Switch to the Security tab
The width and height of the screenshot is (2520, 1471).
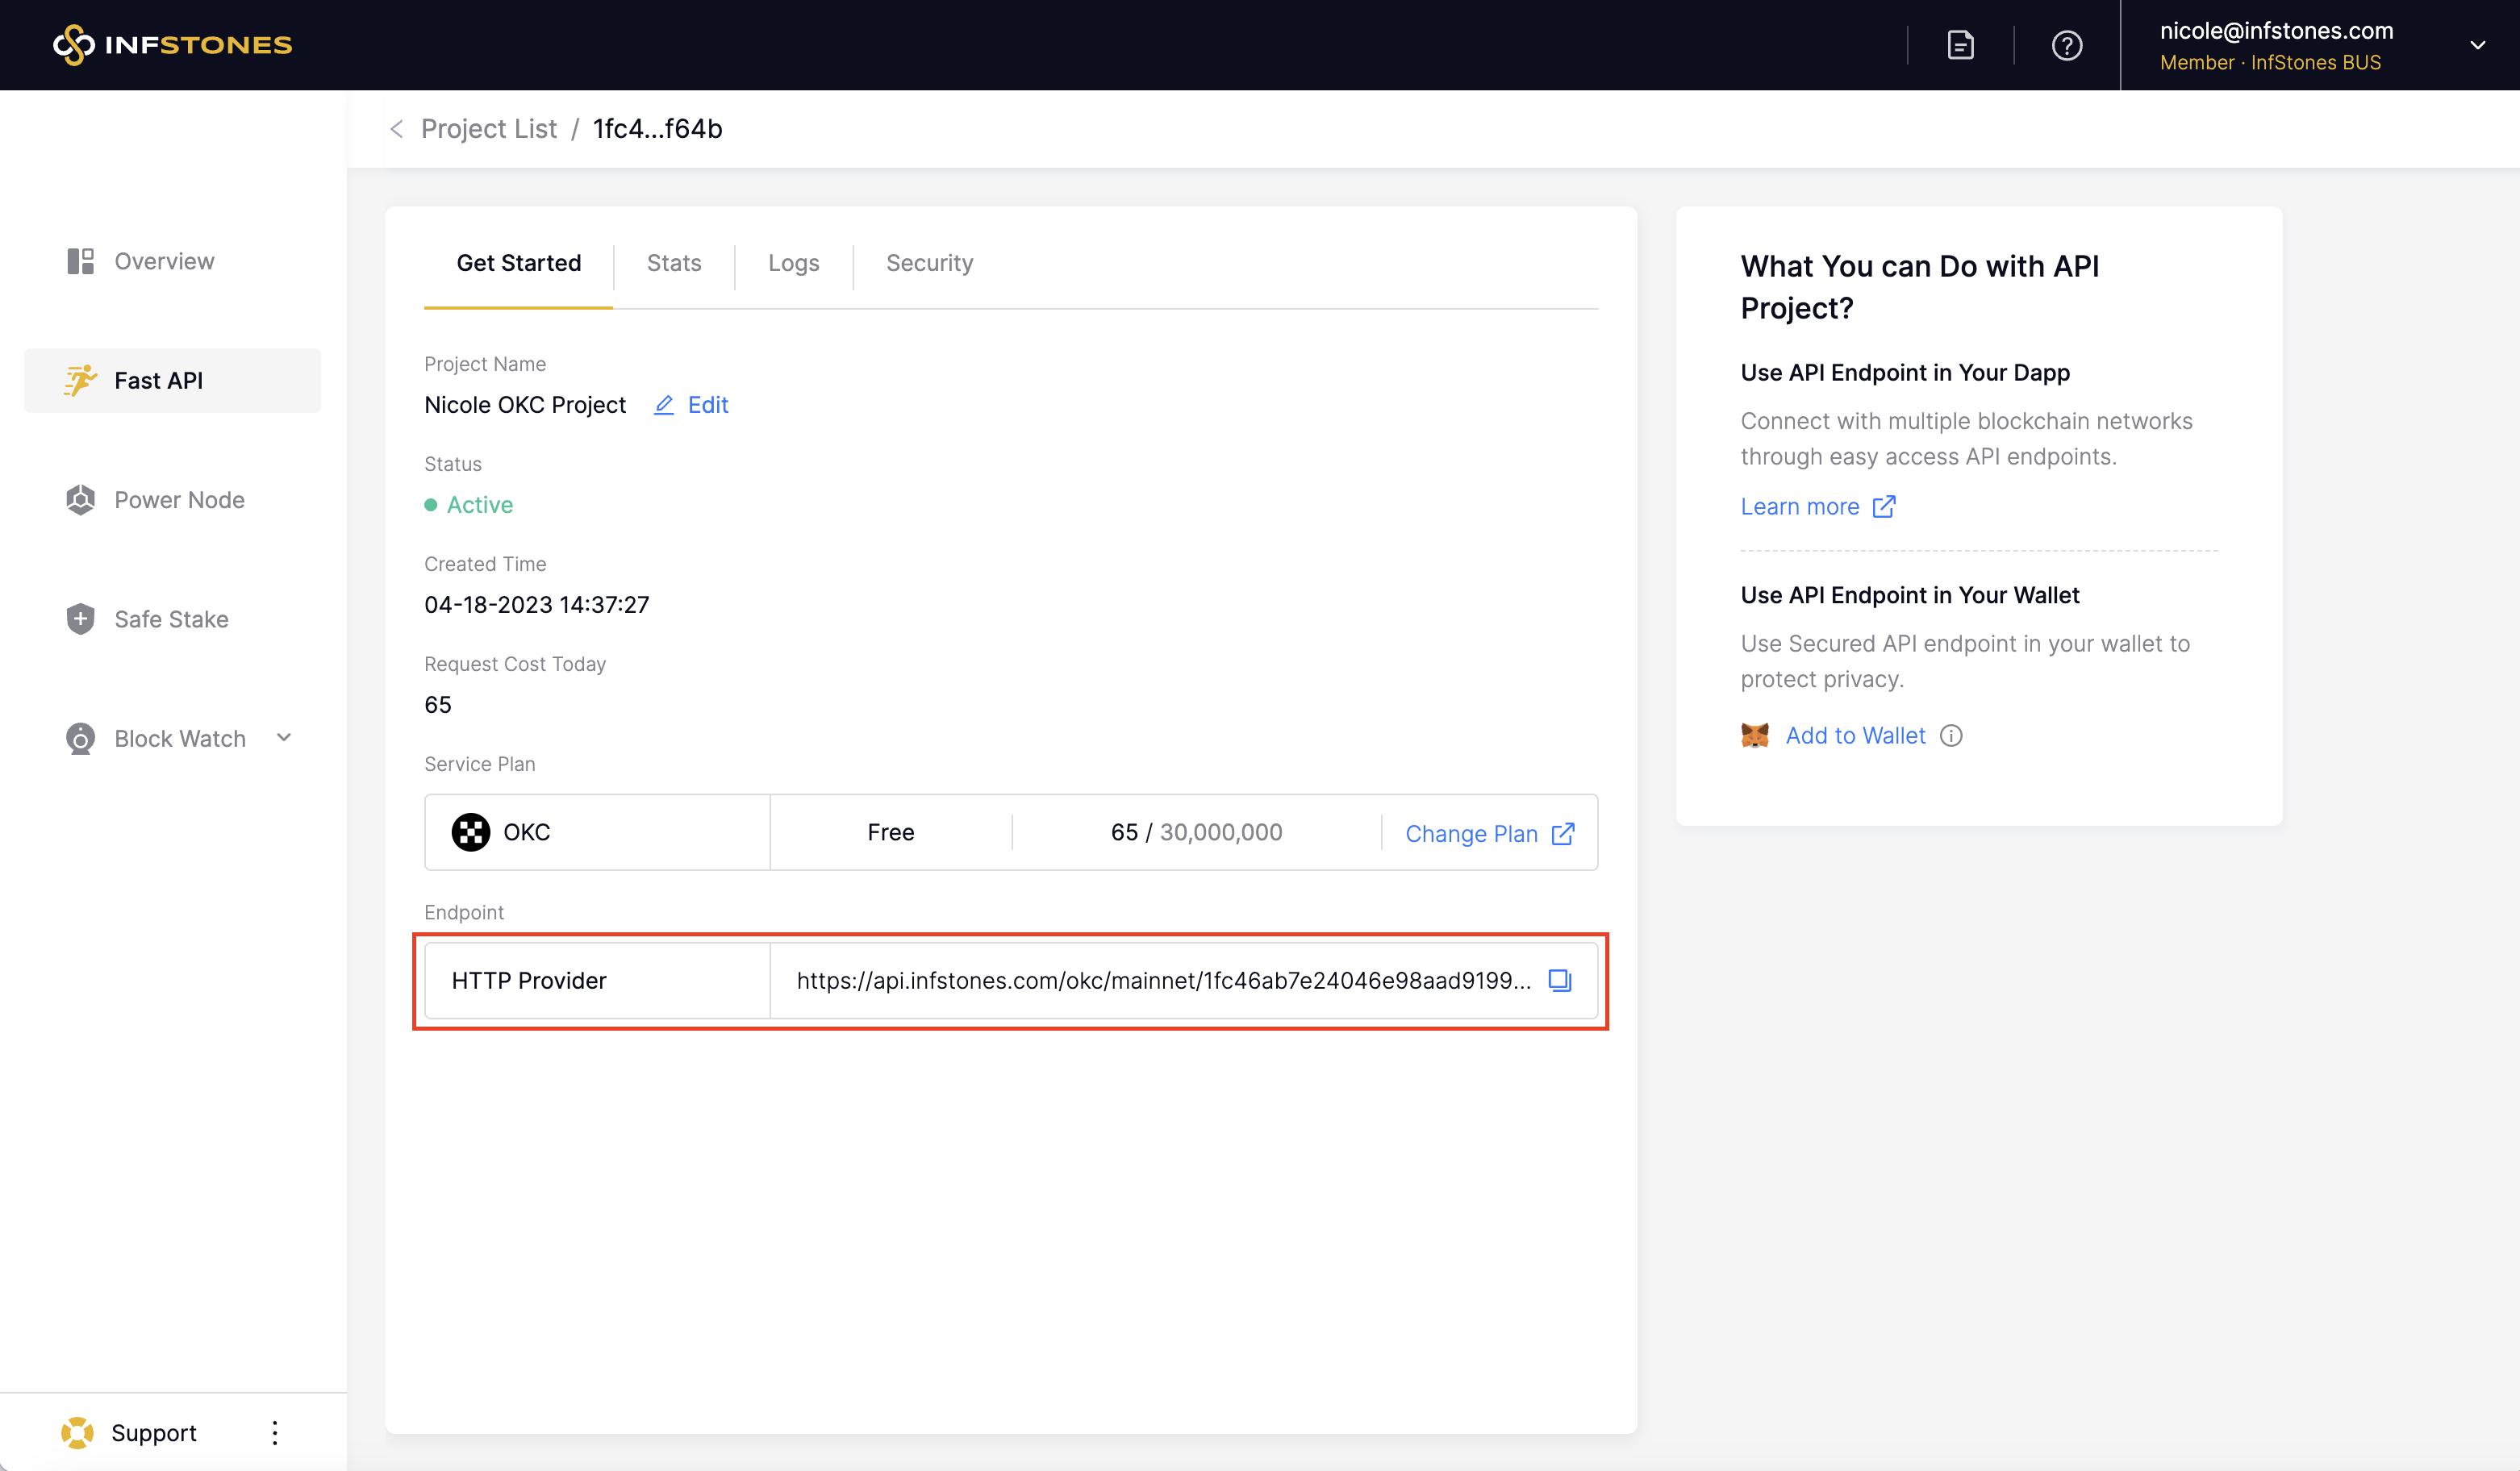click(929, 263)
